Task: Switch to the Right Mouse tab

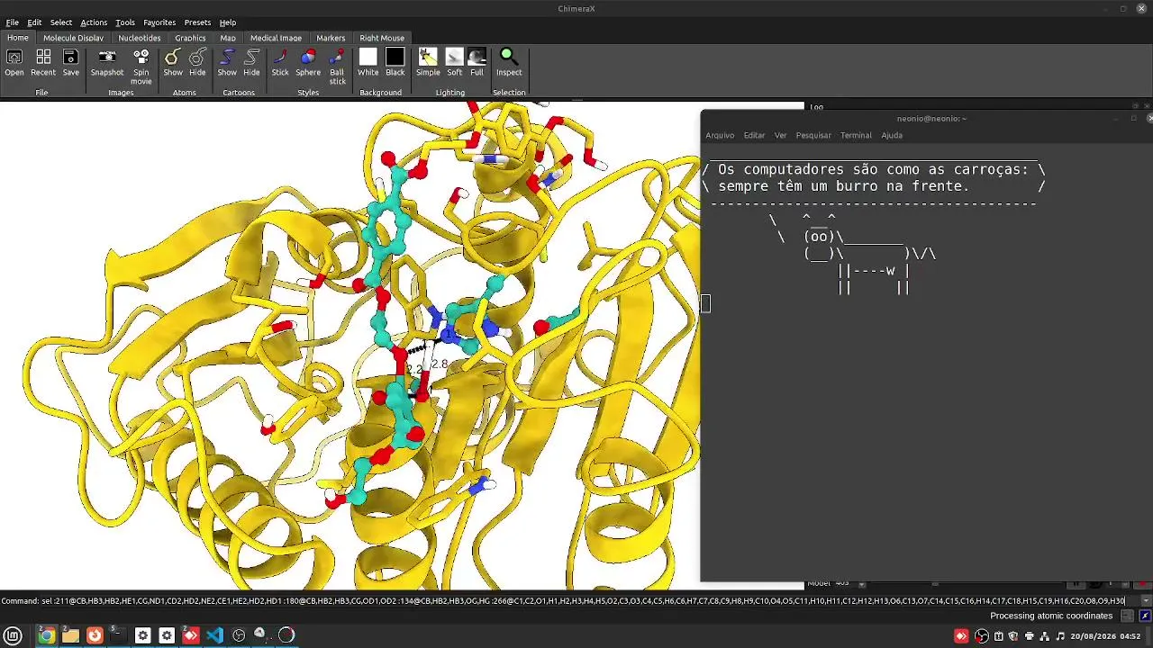Action: (x=382, y=38)
